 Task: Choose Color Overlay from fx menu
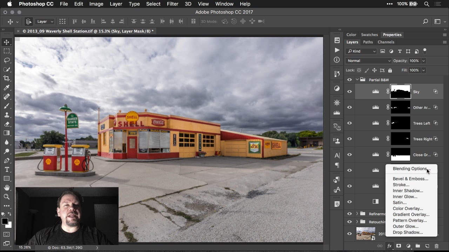coord(411,209)
